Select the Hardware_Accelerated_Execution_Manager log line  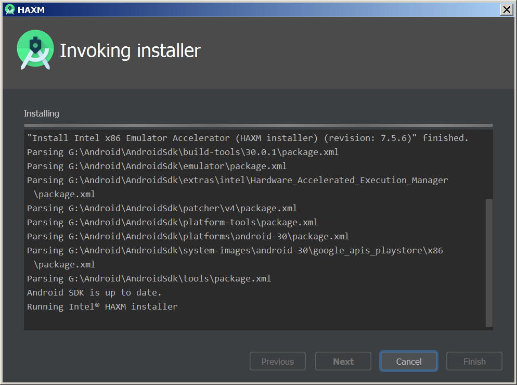237,187
